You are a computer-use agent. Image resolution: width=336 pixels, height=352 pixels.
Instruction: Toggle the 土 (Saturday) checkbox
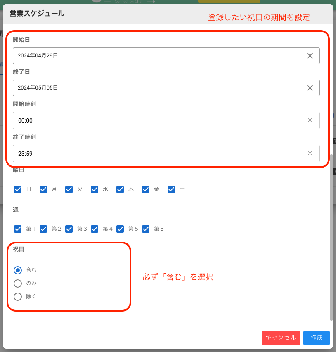click(171, 189)
